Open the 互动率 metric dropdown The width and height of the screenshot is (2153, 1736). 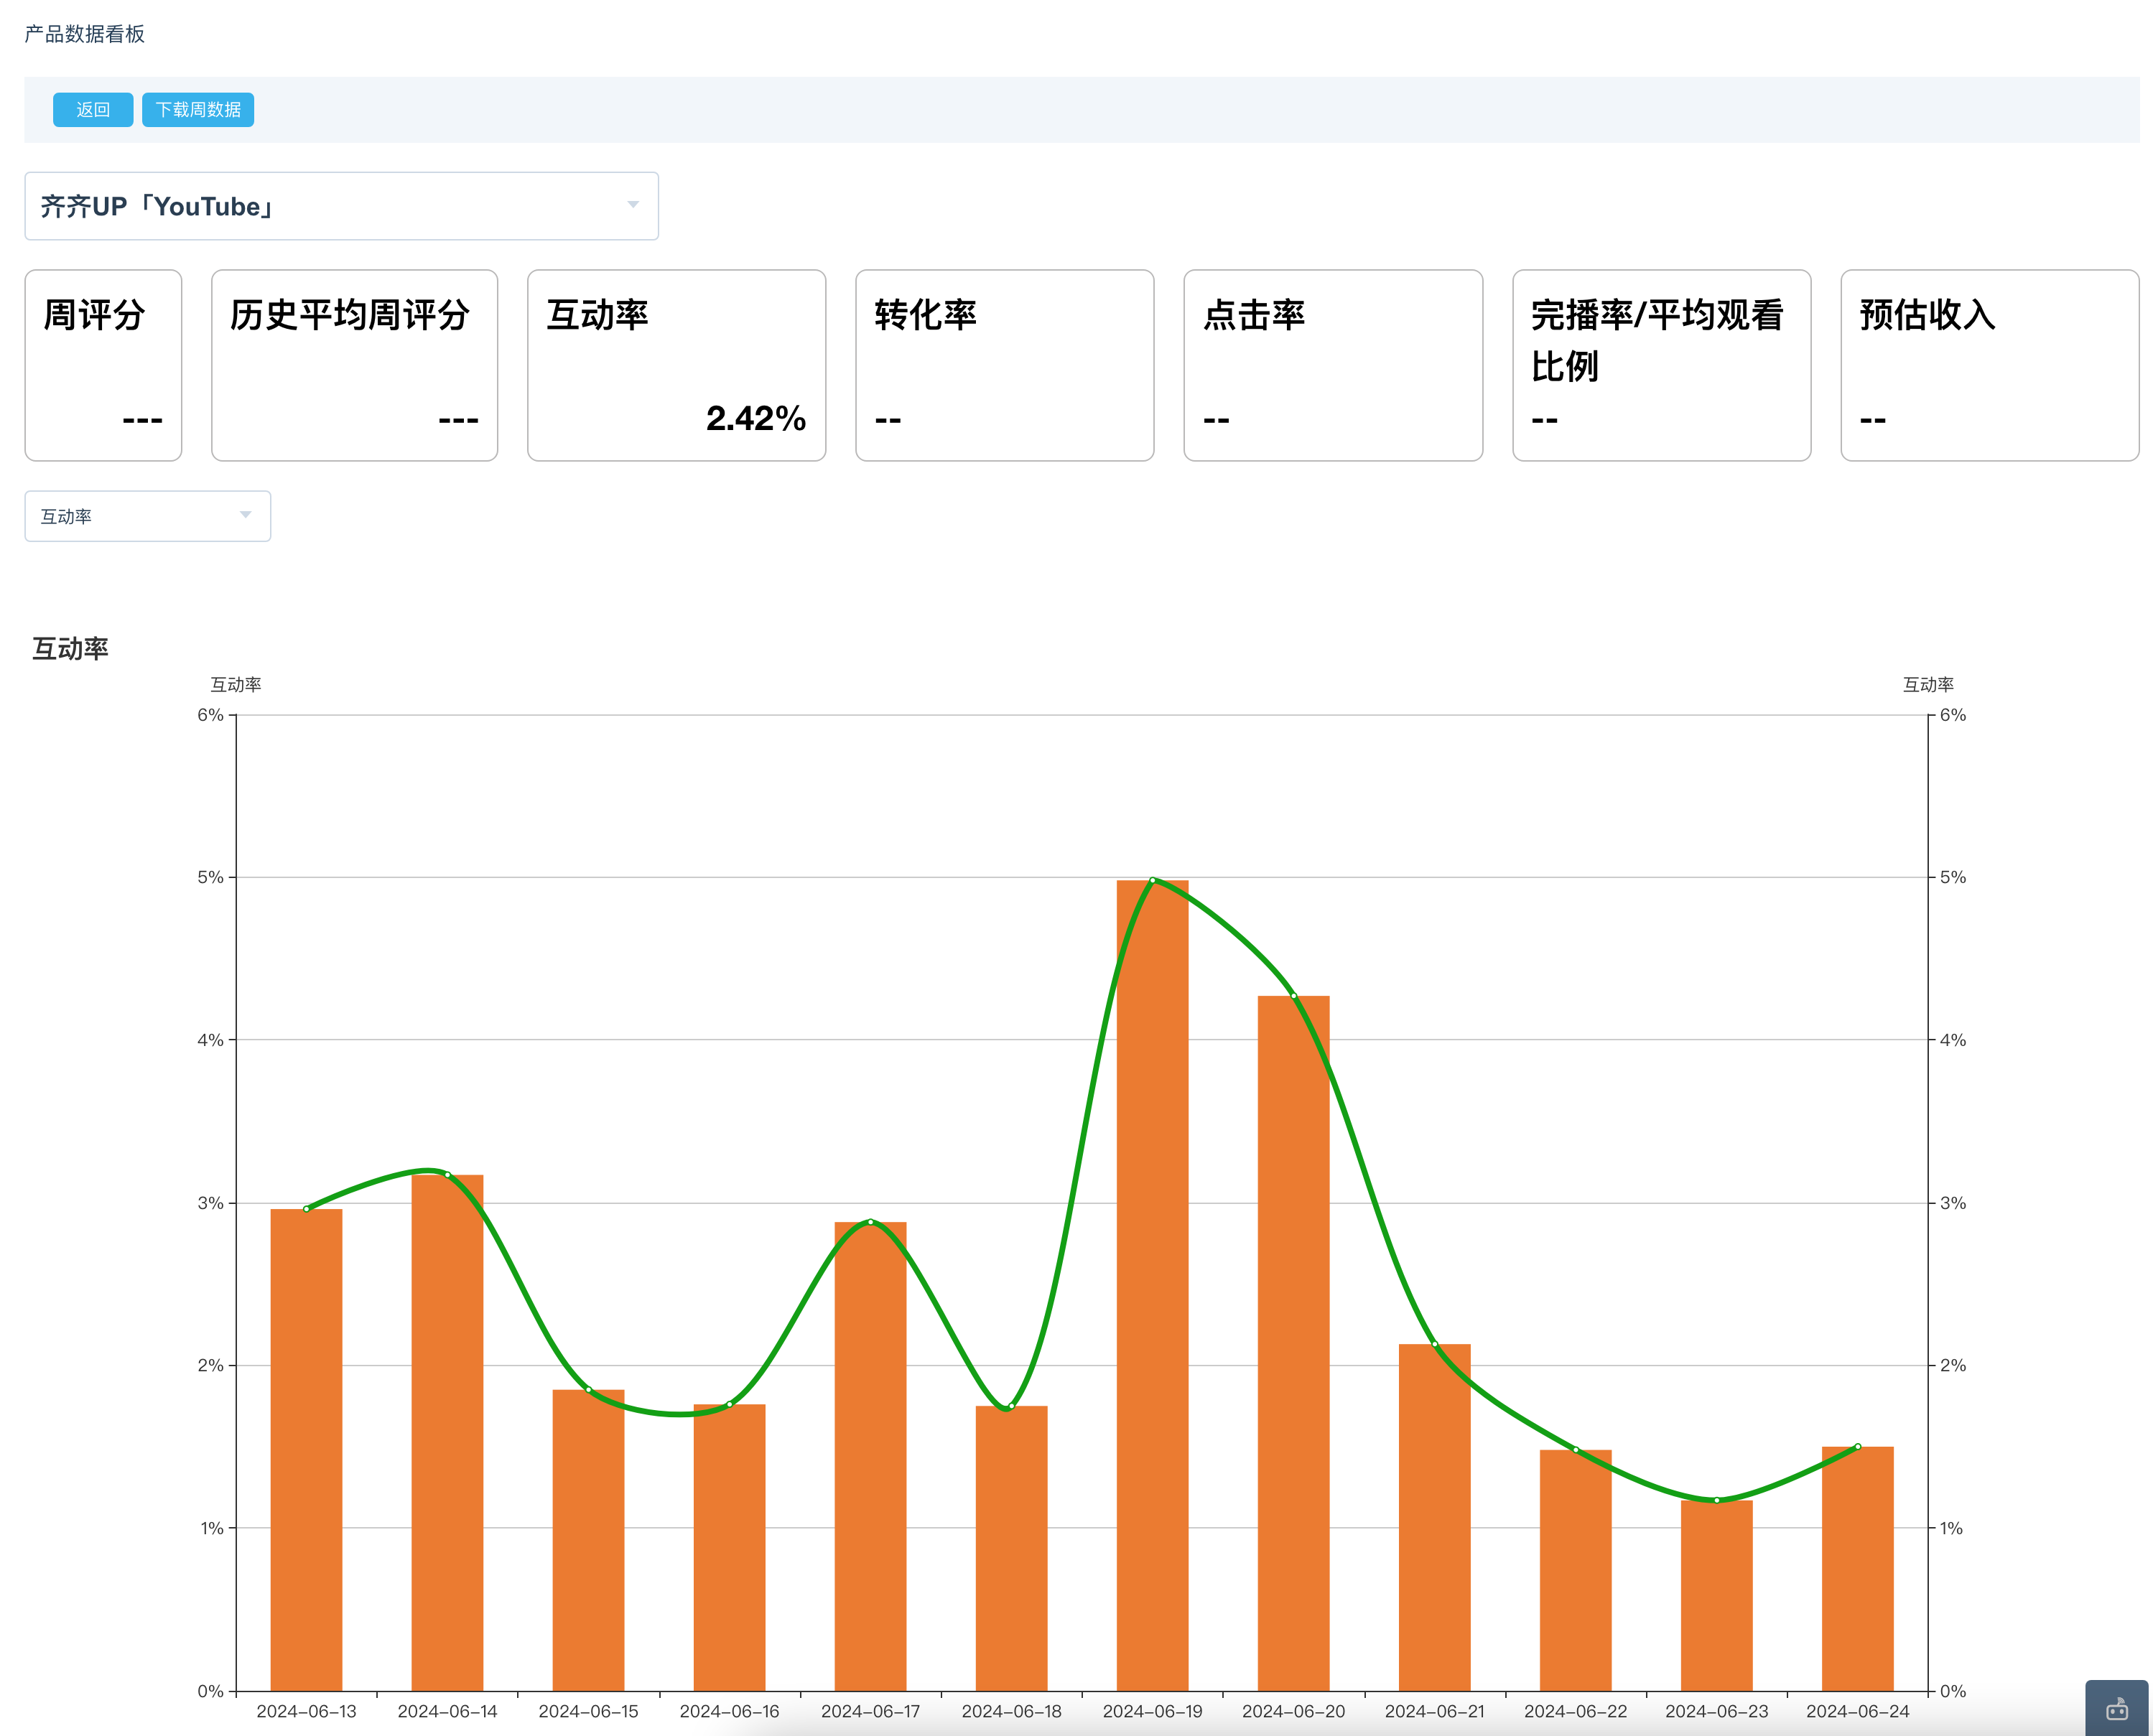pyautogui.click(x=147, y=516)
